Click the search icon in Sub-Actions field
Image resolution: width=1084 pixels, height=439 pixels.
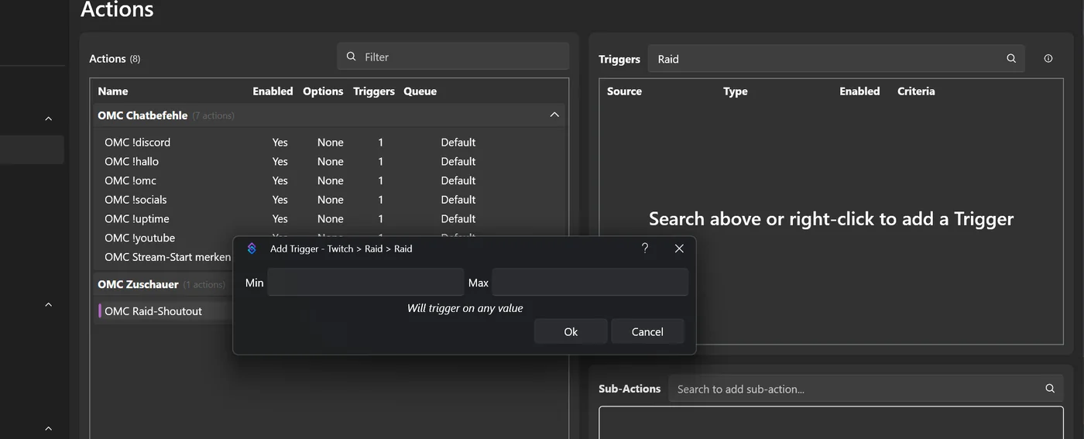(1050, 389)
